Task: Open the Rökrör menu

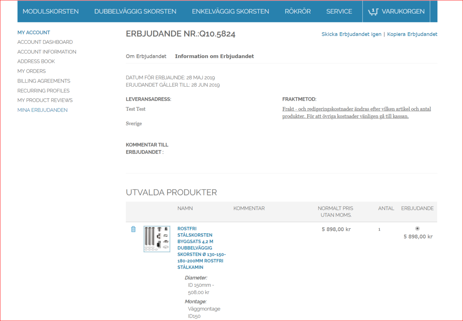Action: (x=297, y=12)
